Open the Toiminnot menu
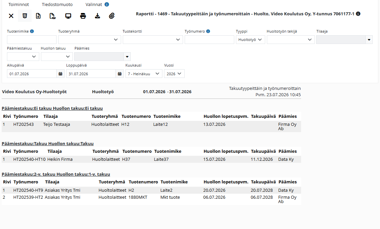Screen dimensions: 380x229 coord(19,4)
